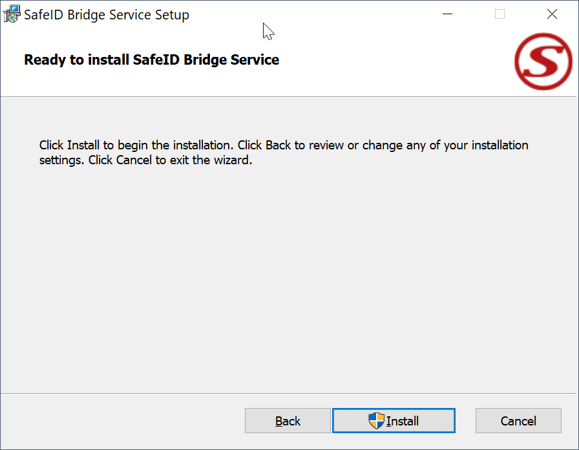
Task: Click empty white banner space beside the heading
Action: click(x=394, y=61)
